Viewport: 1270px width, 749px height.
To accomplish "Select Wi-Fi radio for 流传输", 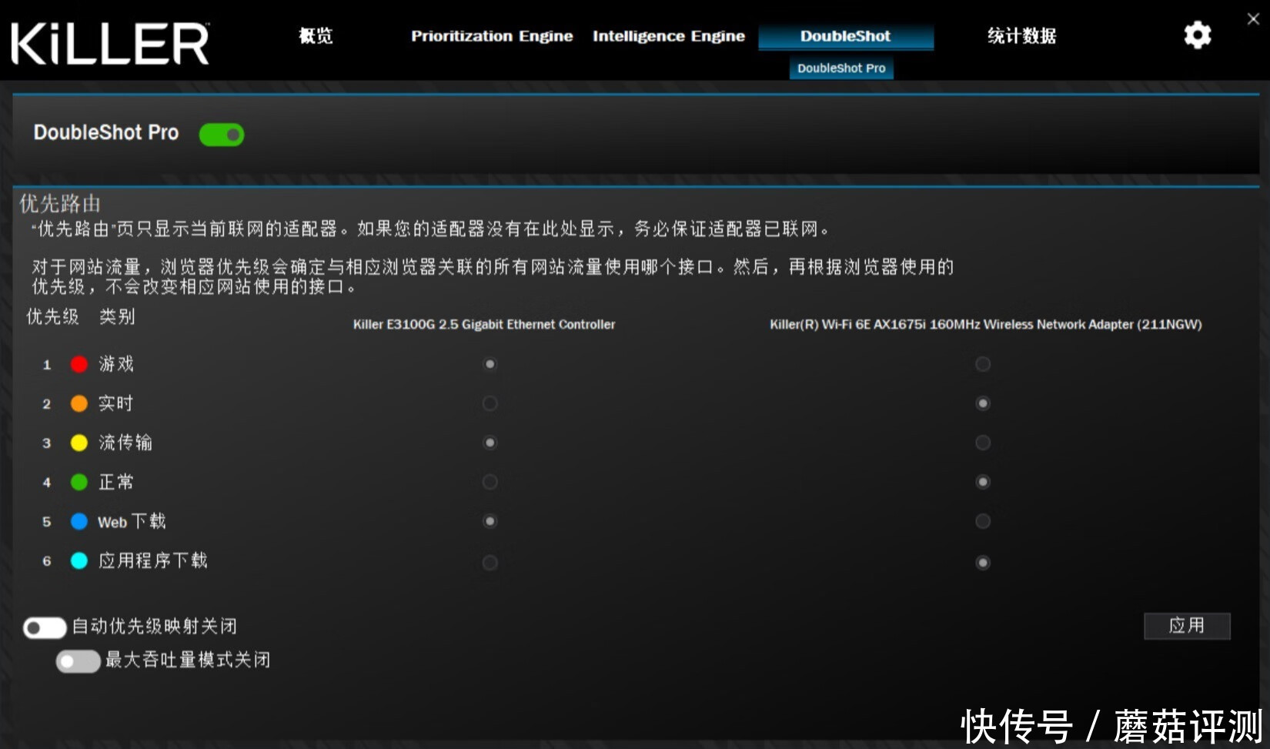I will tap(983, 443).
